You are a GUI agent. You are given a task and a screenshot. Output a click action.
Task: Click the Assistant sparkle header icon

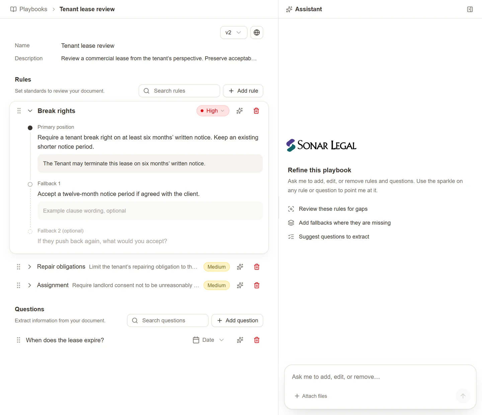pos(289,9)
